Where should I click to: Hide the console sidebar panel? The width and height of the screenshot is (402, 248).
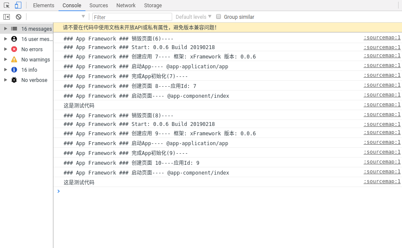click(x=6, y=17)
